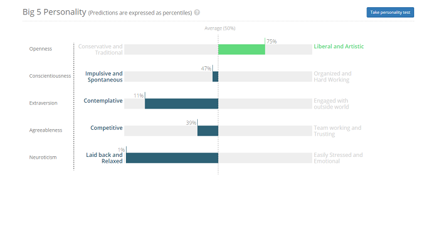Select the Neuroticism trait label
The height and width of the screenshot is (228, 422).
[x=43, y=157]
